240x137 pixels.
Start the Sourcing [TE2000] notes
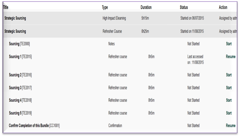(x=229, y=44)
